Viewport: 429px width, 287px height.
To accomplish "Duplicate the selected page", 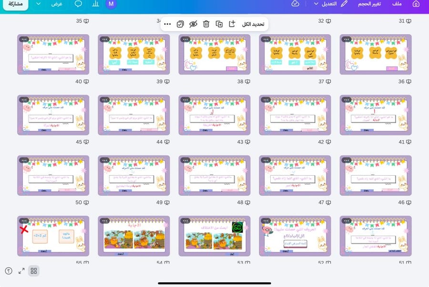I will point(219,24).
